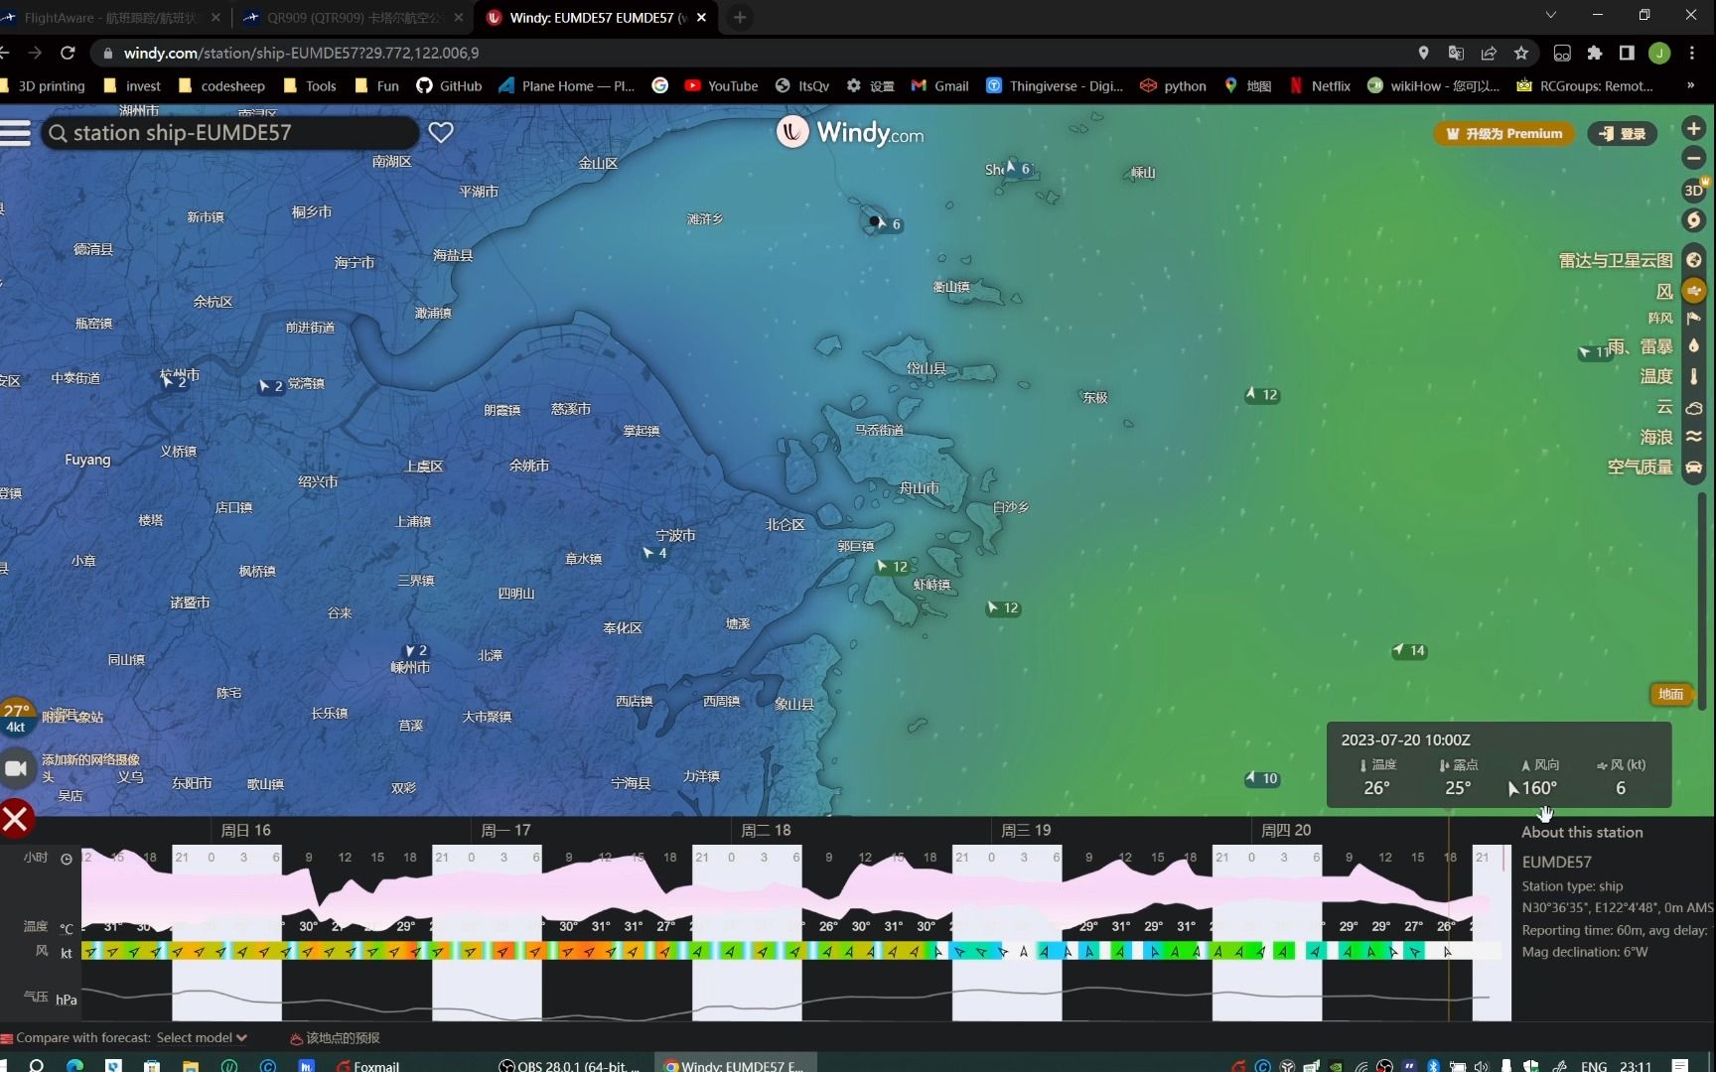Open 该地点的预报 forecast link
1716x1072 pixels.
point(335,1038)
